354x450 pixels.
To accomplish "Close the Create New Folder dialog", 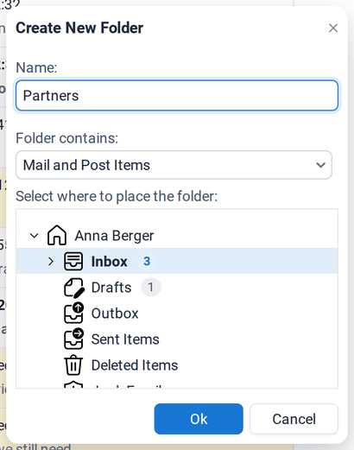I will tap(333, 28).
